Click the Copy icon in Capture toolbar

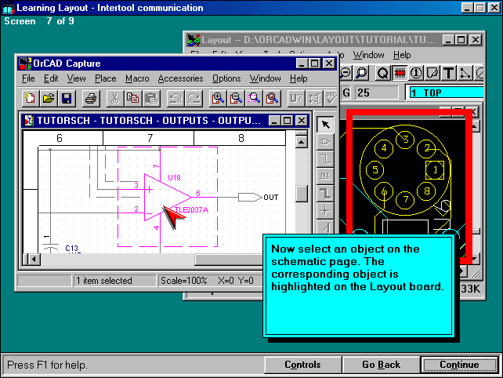[132, 98]
